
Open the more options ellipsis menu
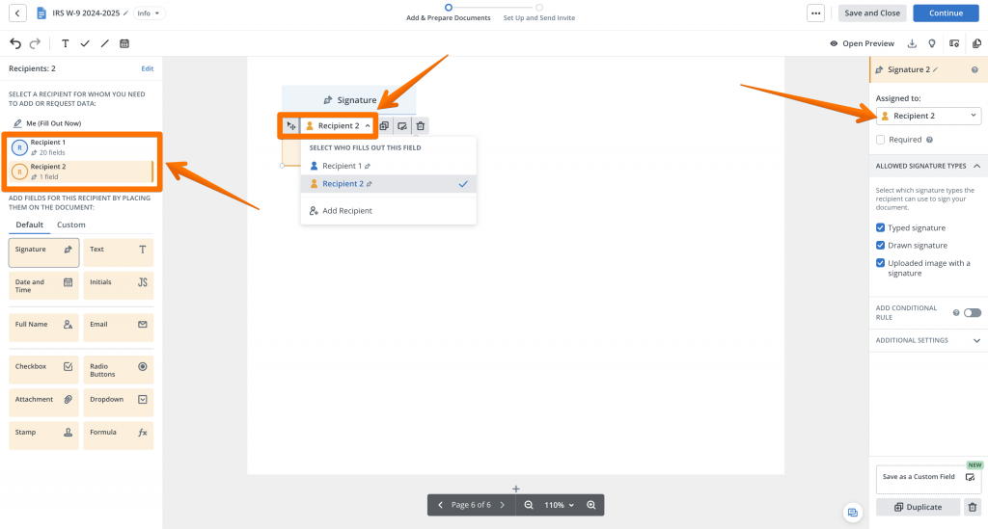click(x=815, y=13)
